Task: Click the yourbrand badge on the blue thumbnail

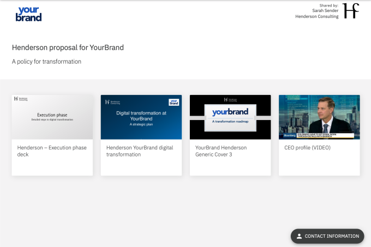Action: click(x=173, y=101)
